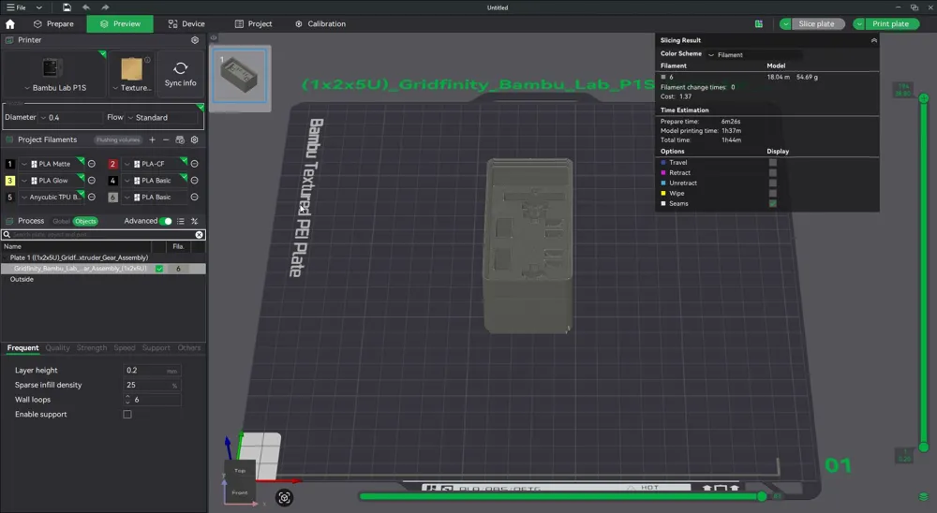This screenshot has height=513, width=937.
Task: Remove the PLA Matte filament
Action: click(x=92, y=164)
